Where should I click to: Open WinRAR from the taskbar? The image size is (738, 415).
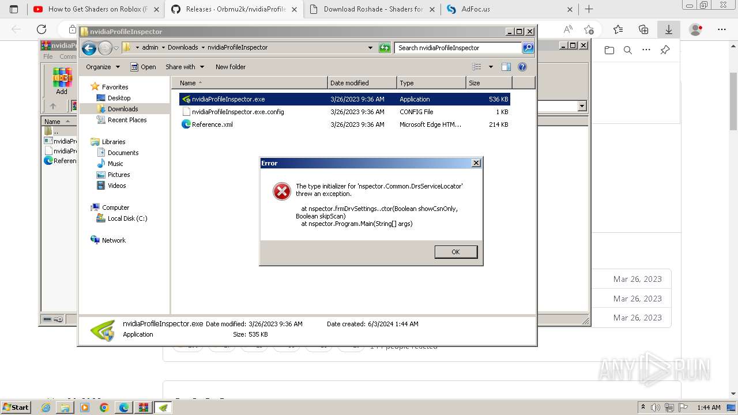(x=144, y=408)
